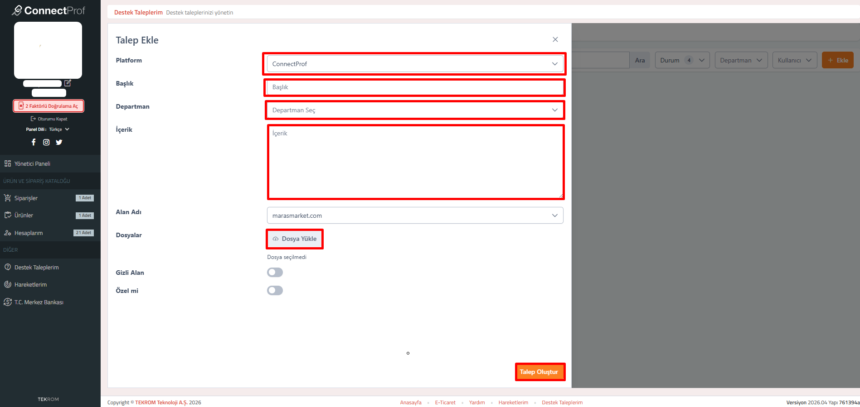
Task: Toggle the Gizli Alan switch
Action: (275, 272)
